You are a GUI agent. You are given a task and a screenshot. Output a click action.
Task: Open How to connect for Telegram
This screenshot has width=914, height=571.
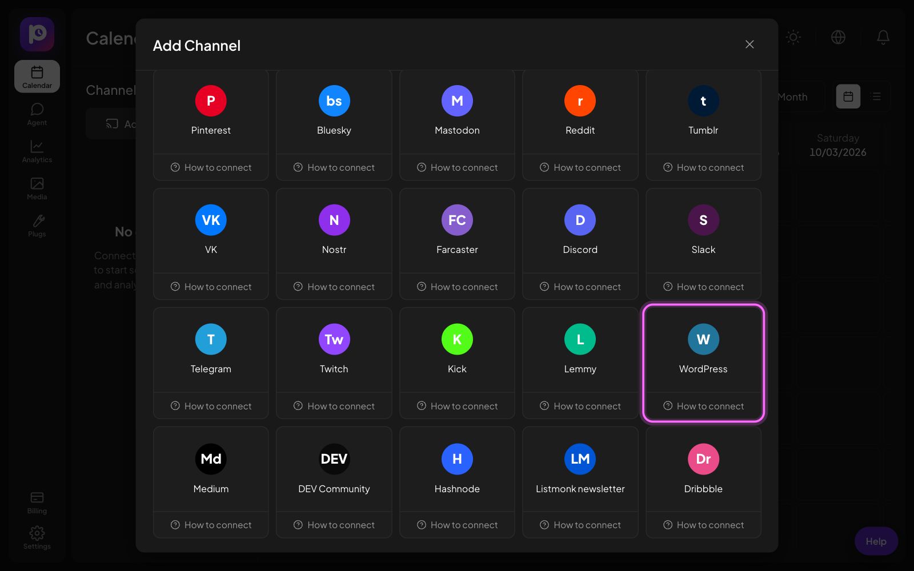click(211, 406)
